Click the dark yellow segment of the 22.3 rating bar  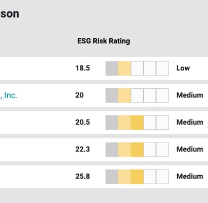pos(138,150)
